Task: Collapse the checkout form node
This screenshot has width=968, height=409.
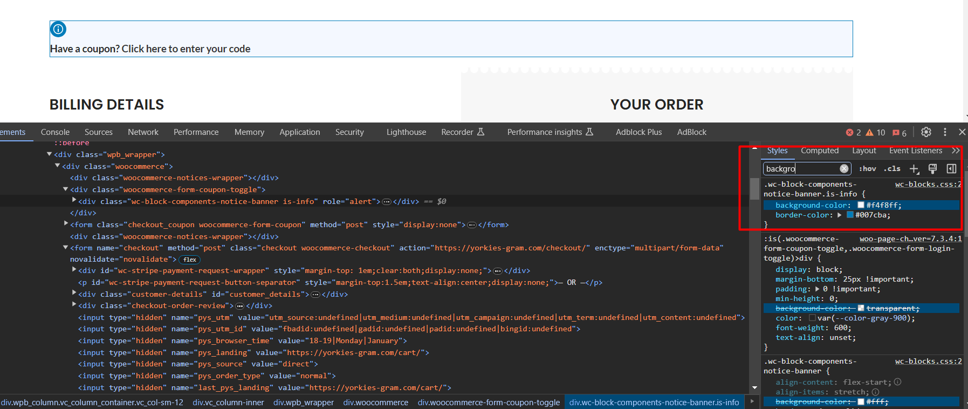Action: (x=65, y=248)
